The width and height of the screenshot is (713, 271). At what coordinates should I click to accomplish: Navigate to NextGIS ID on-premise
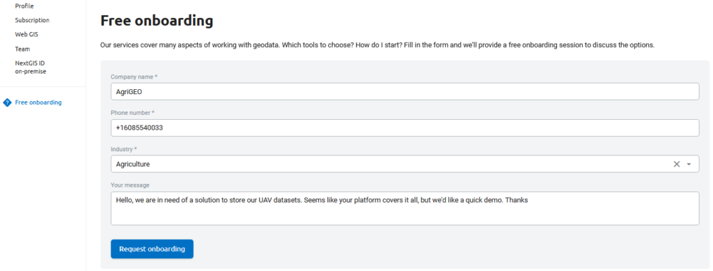[31, 68]
